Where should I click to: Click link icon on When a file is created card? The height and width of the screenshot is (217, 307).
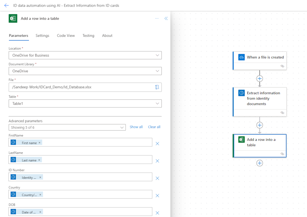tap(282, 66)
